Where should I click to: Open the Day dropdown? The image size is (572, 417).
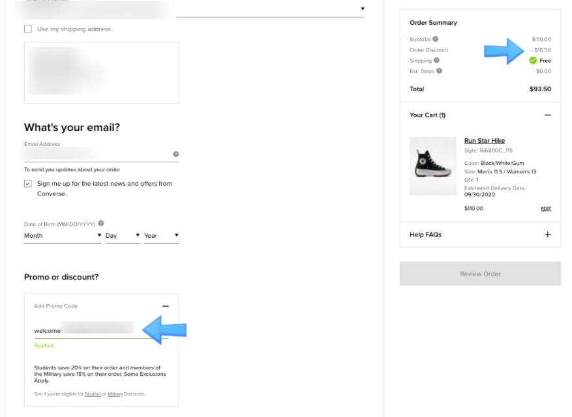click(123, 236)
